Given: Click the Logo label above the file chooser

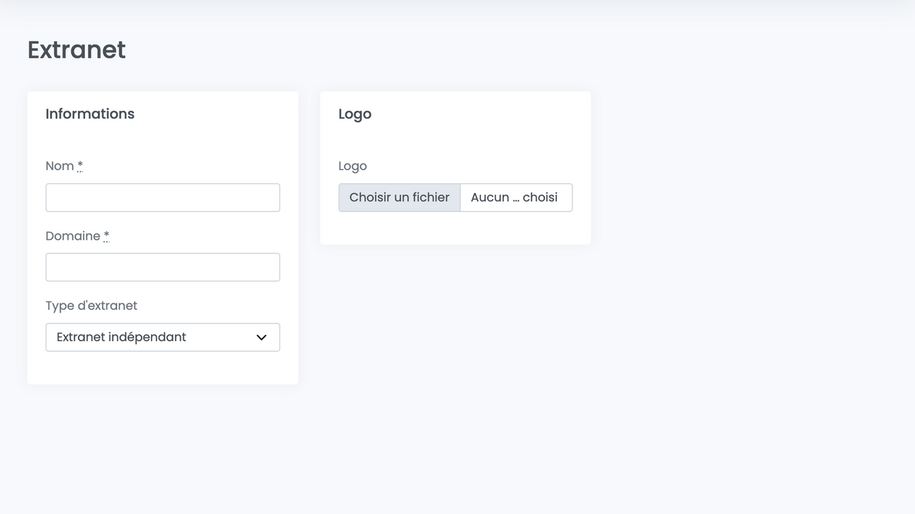Looking at the screenshot, I should pos(352,166).
